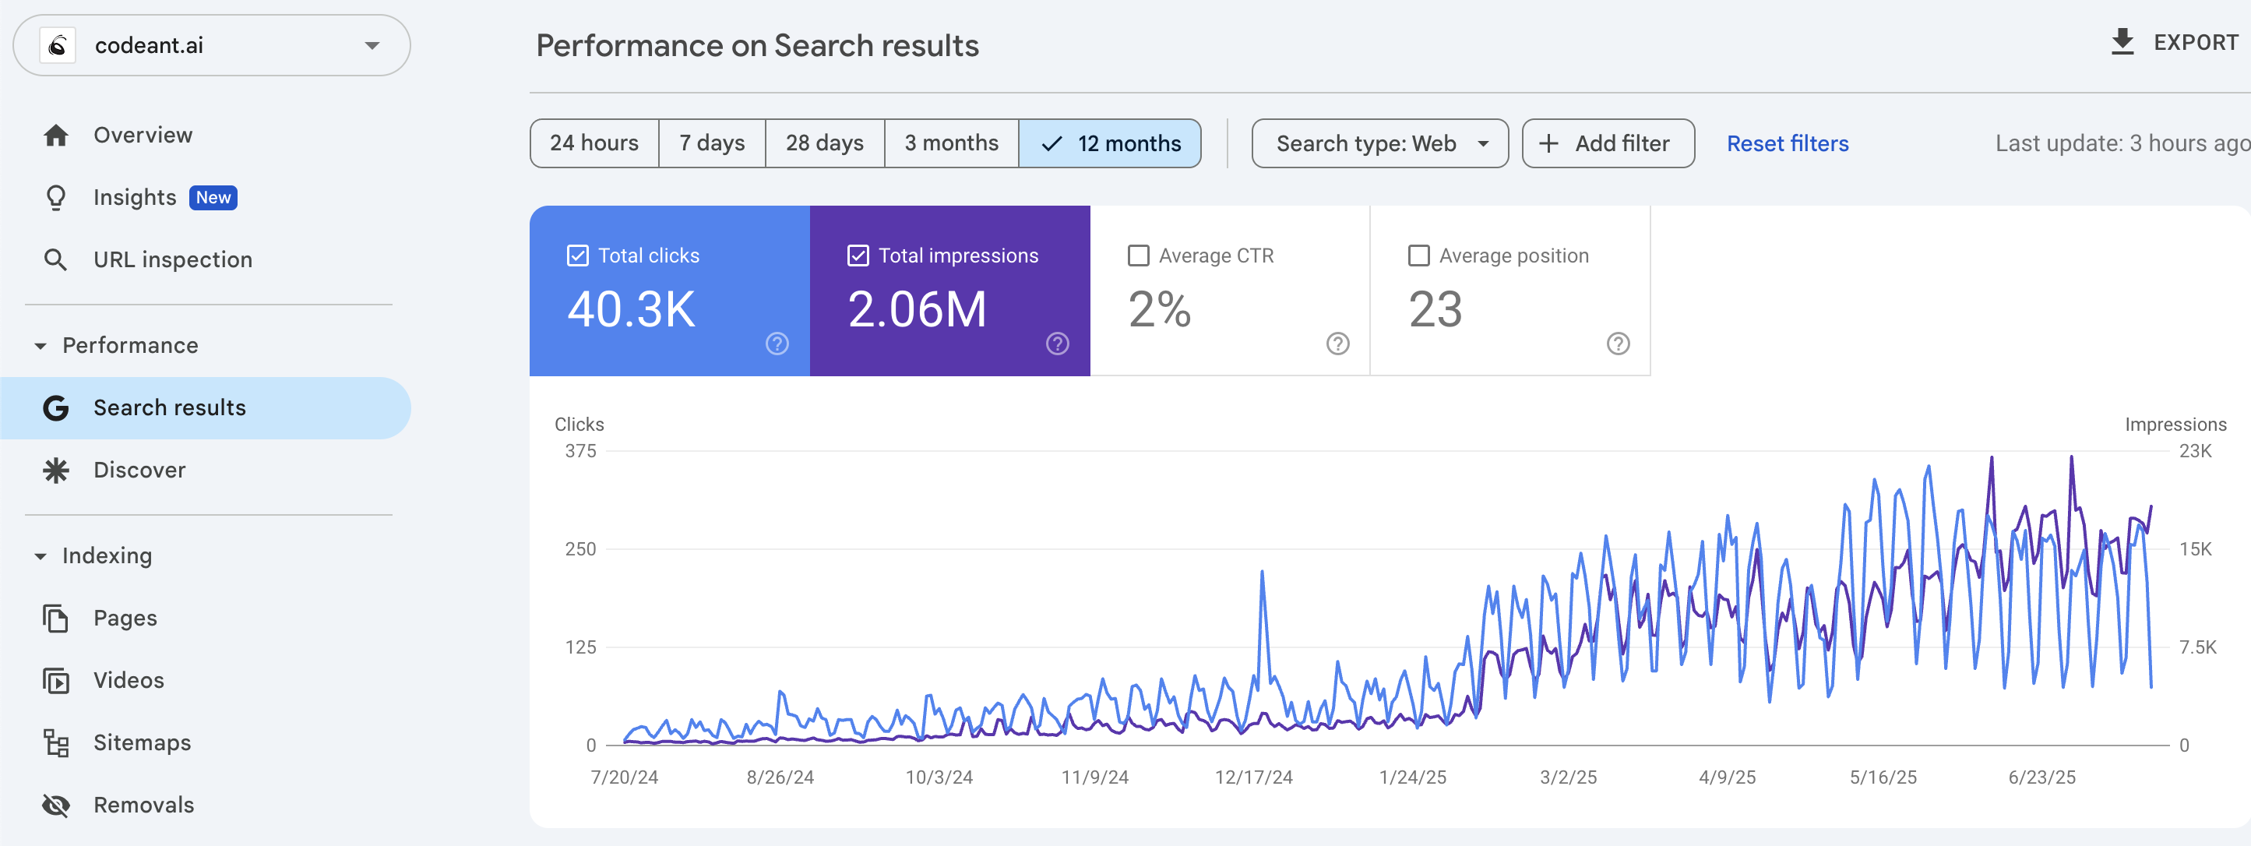
Task: Click the Clicks axis label
Action: (x=579, y=424)
